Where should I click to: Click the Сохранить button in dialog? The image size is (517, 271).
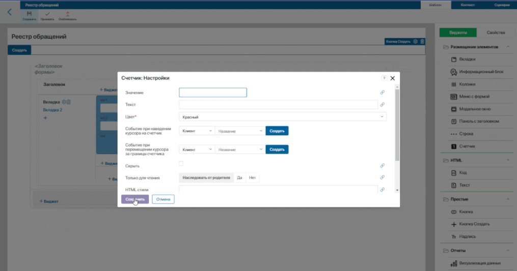pyautogui.click(x=135, y=199)
